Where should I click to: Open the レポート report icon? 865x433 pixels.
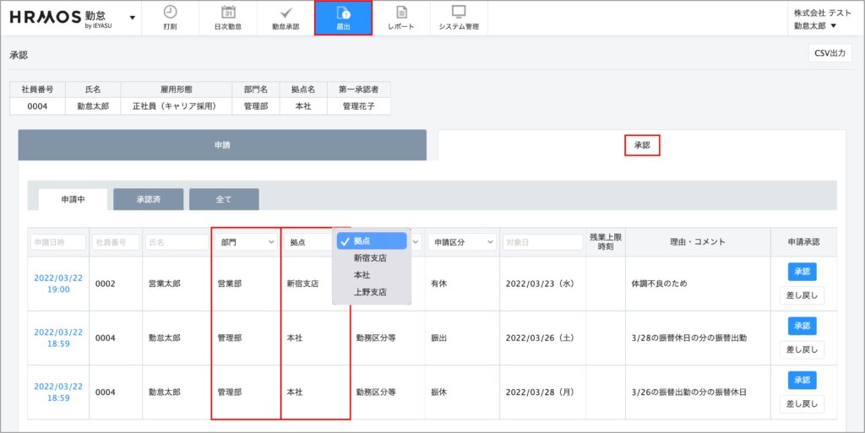(x=401, y=13)
